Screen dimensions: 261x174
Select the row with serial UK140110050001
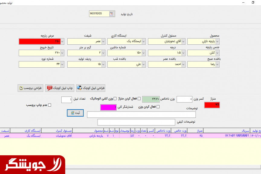pyautogui.click(x=237, y=136)
